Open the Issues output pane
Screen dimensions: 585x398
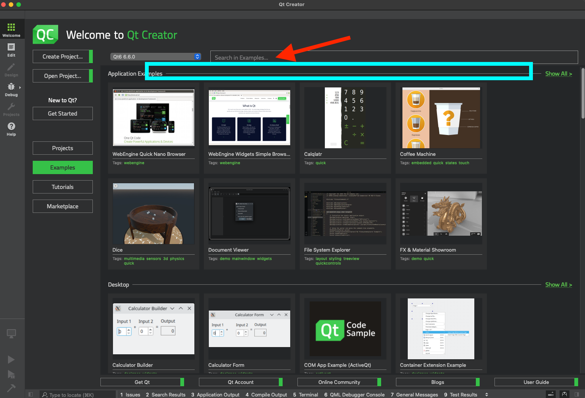[130, 395]
